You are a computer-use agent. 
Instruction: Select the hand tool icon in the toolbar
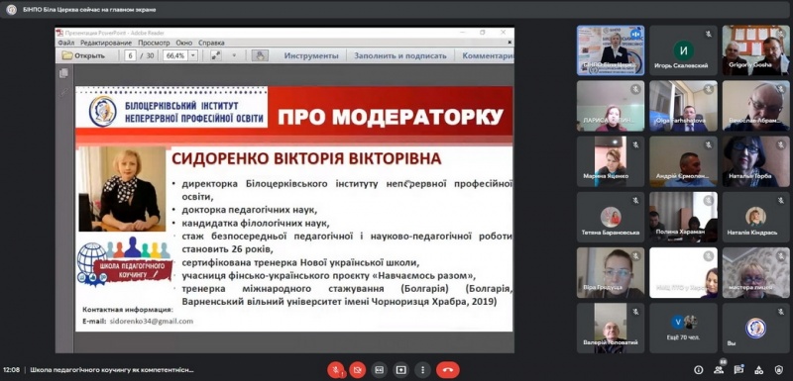(x=260, y=55)
